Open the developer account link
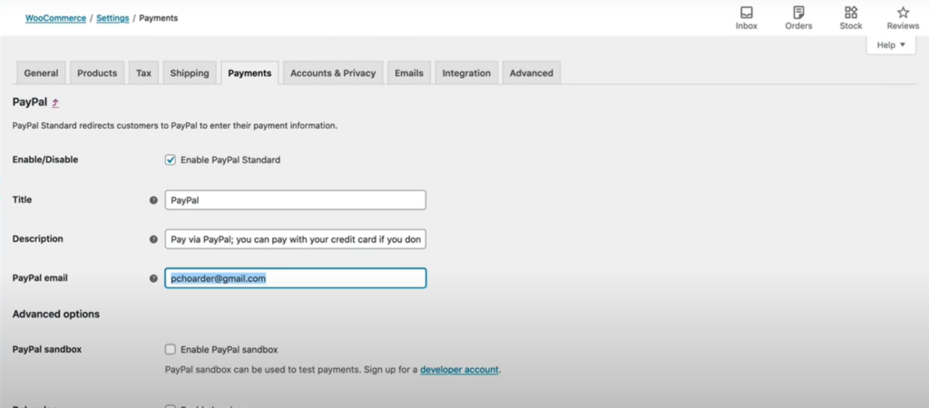Screen dimensions: 929x408 460,370
